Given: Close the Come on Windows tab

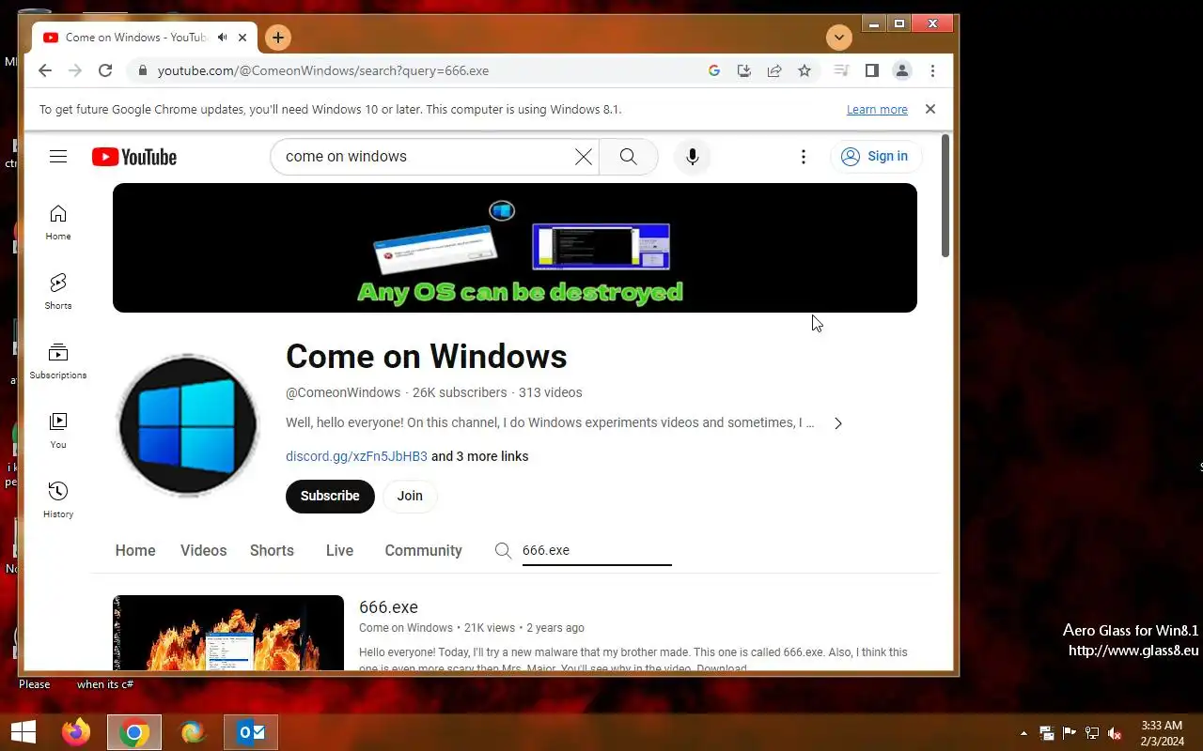Looking at the screenshot, I should coord(242,38).
